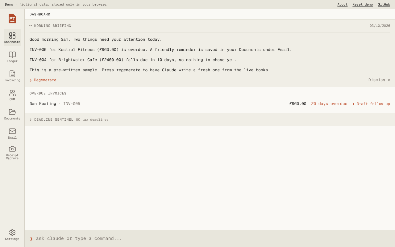This screenshot has width=395, height=247.
Task: Click the UK tax deadlines subtitle
Action: [92, 120]
